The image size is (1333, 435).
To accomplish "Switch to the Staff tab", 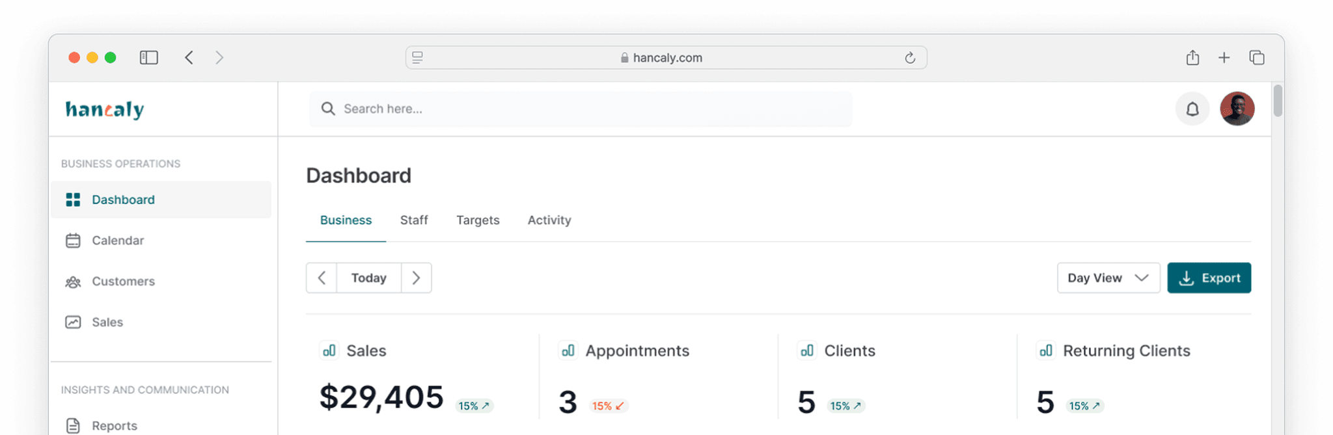I will 414,220.
